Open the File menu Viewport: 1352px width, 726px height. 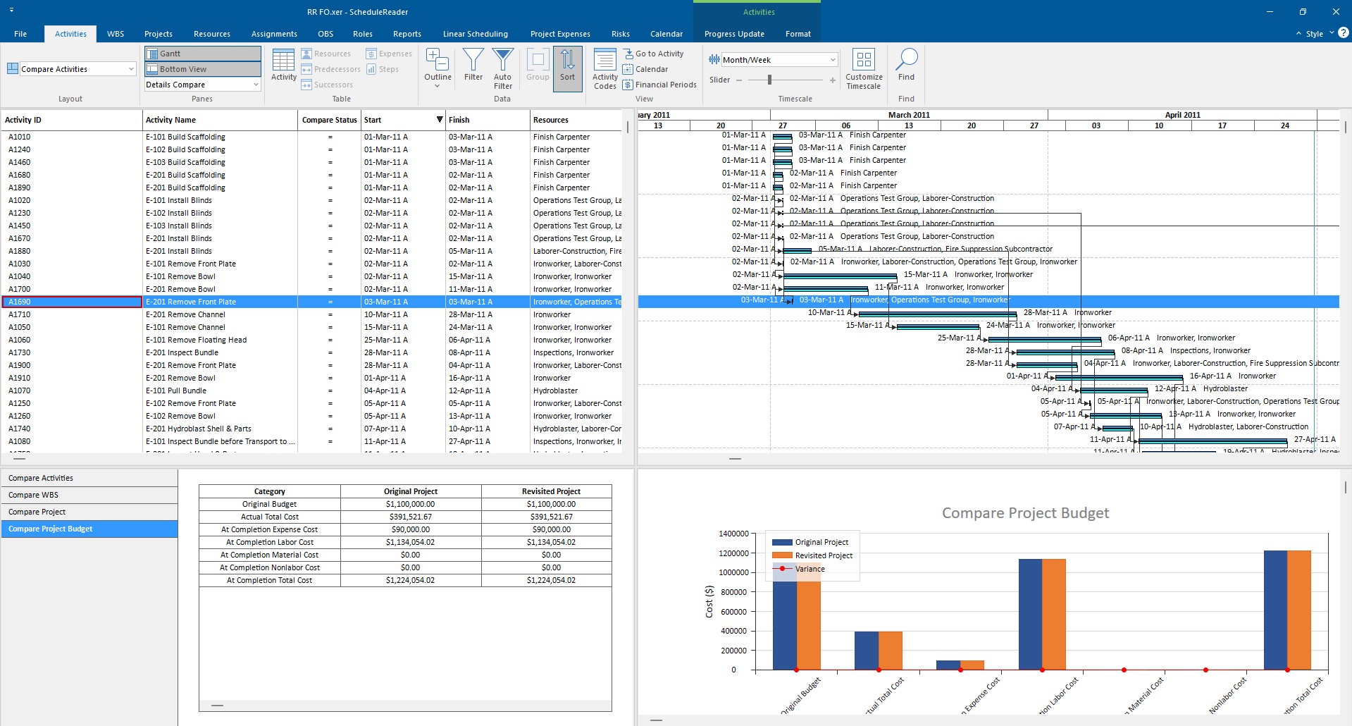point(20,34)
